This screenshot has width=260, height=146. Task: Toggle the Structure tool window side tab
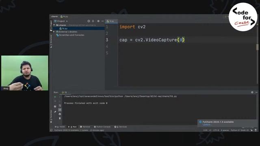coord(51,41)
